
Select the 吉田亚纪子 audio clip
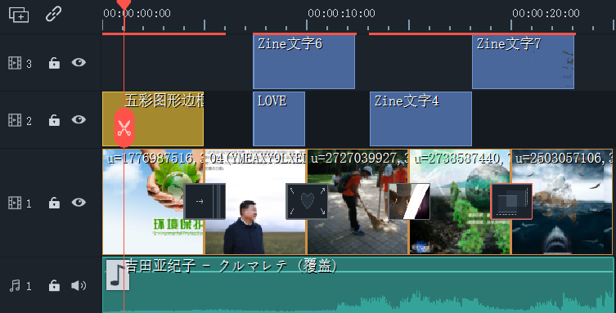tap(357, 285)
